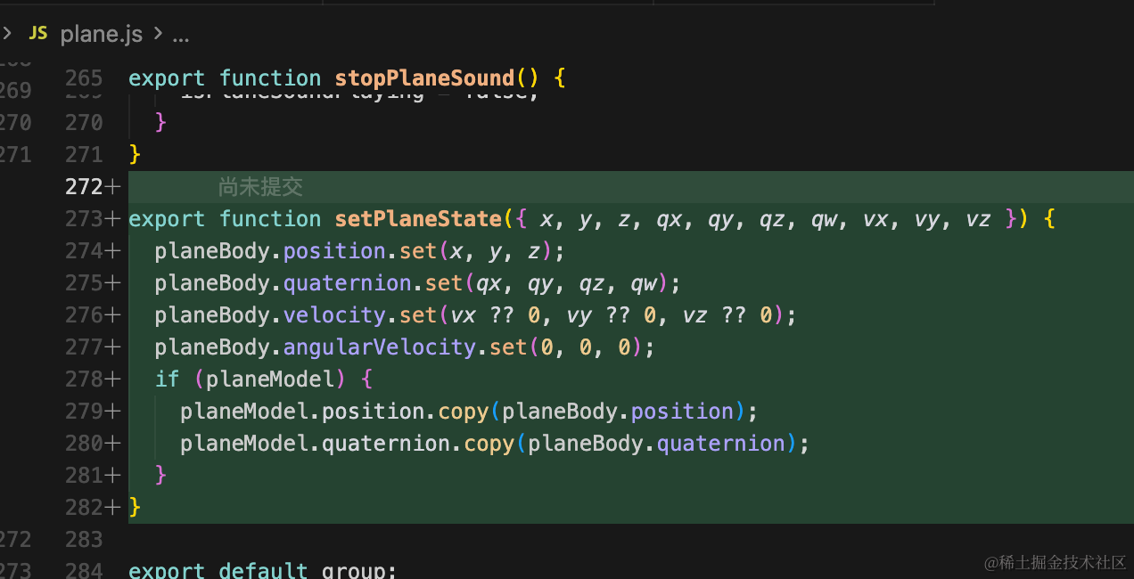Click line number 271 in gutter
Viewport: 1134px width, 579px height.
click(x=84, y=155)
